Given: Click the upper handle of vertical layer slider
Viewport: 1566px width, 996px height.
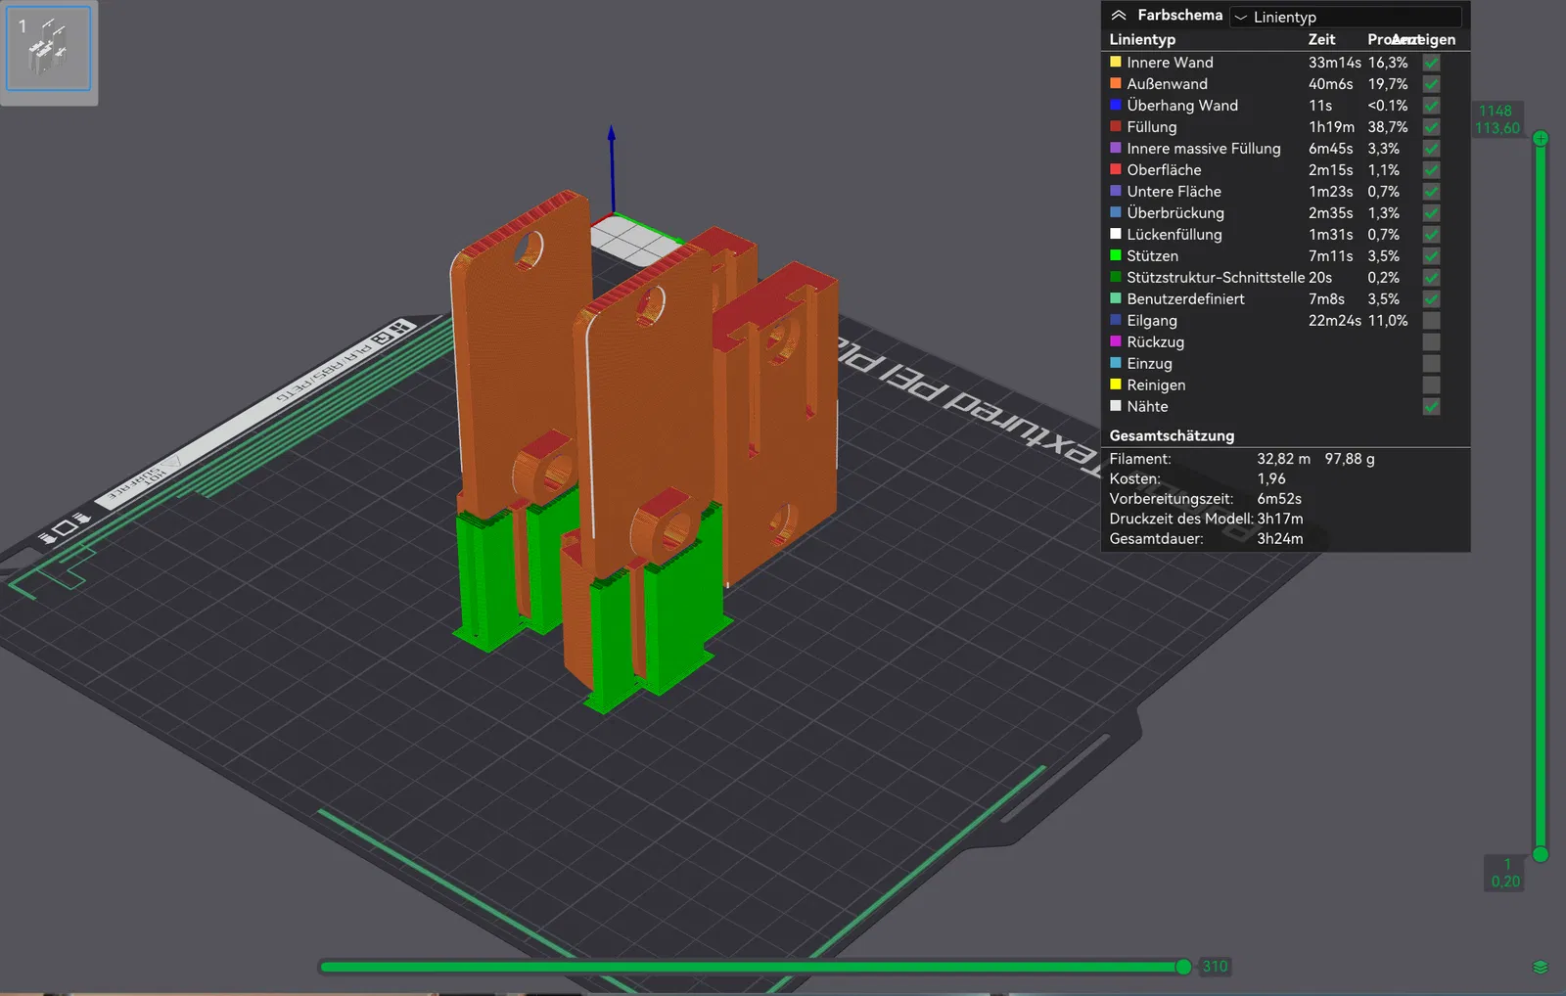Looking at the screenshot, I should point(1541,139).
